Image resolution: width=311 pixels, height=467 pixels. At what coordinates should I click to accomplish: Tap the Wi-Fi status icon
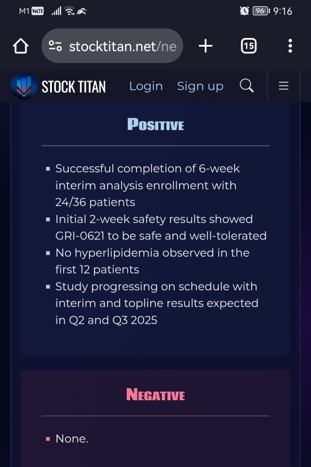coord(70,11)
